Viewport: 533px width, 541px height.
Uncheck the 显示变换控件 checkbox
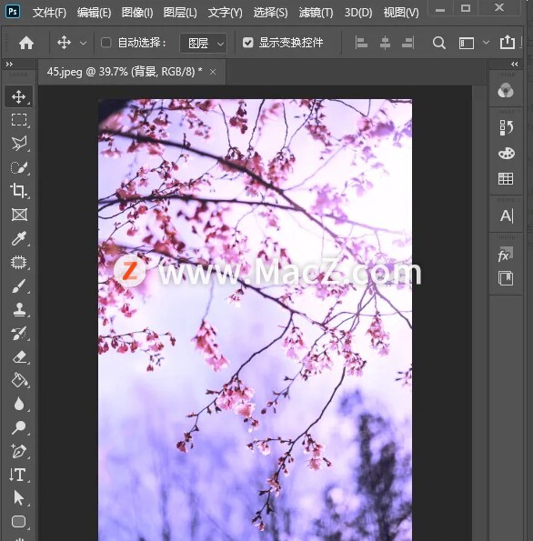tap(248, 43)
